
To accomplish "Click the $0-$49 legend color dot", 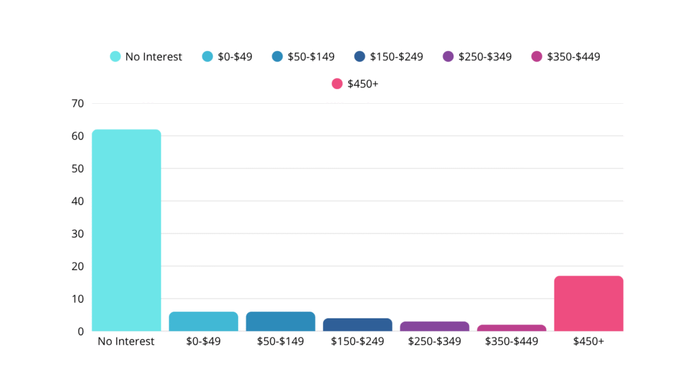I will pyautogui.click(x=208, y=56).
